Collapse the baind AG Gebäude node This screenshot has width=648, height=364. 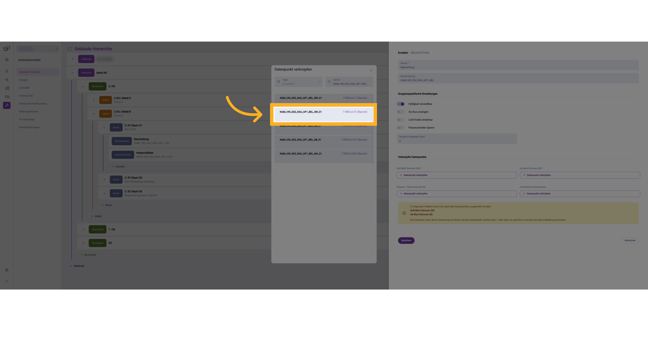click(73, 73)
